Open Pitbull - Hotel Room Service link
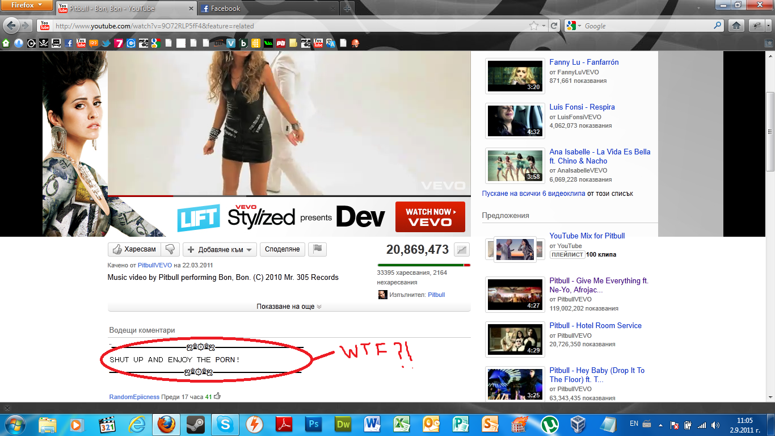 pyautogui.click(x=595, y=326)
